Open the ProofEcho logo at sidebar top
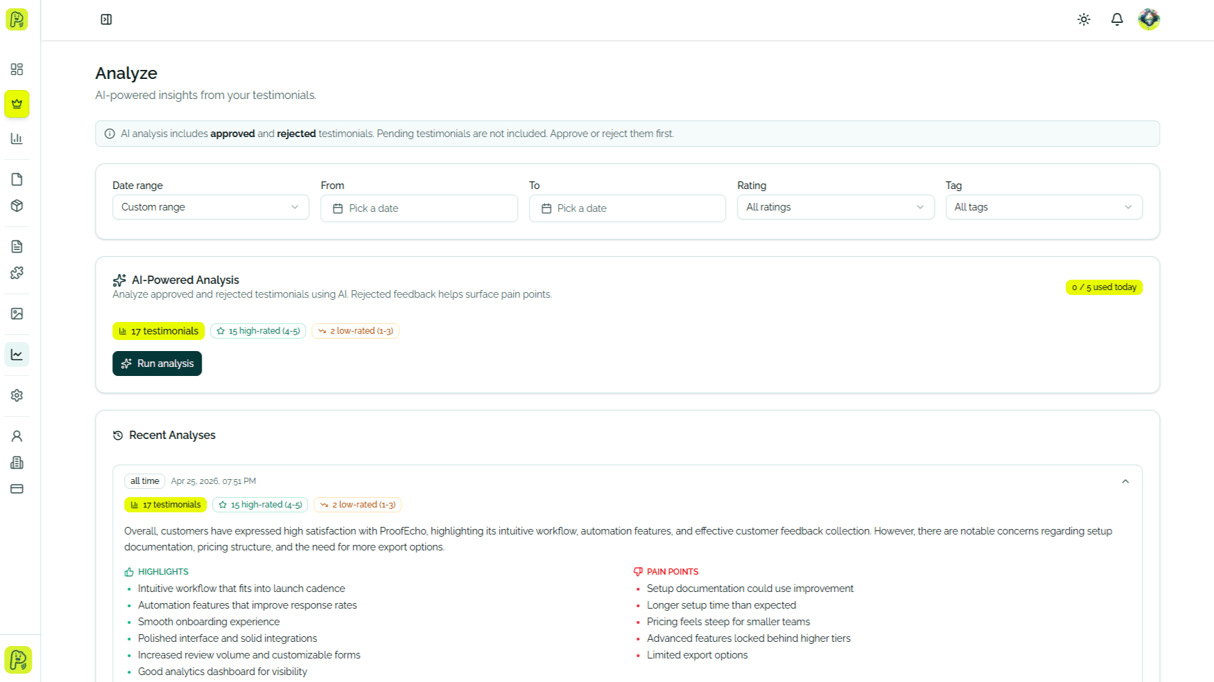This screenshot has width=1214, height=682. tap(17, 19)
